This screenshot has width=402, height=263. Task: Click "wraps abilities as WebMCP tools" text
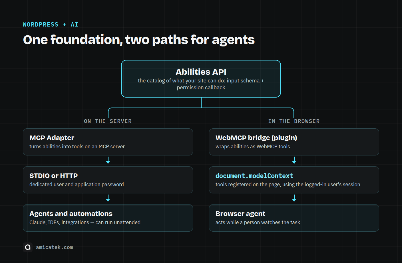(x=253, y=147)
